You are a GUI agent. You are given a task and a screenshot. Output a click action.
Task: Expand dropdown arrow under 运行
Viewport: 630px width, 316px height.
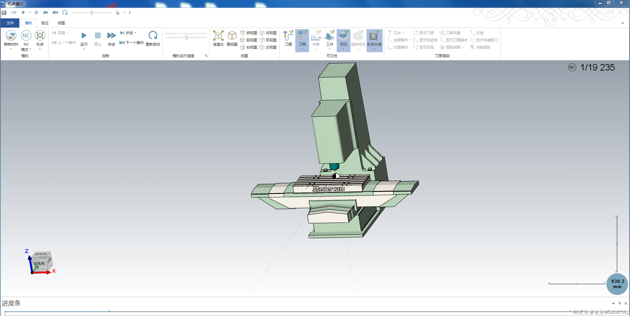pyautogui.click(x=84, y=49)
